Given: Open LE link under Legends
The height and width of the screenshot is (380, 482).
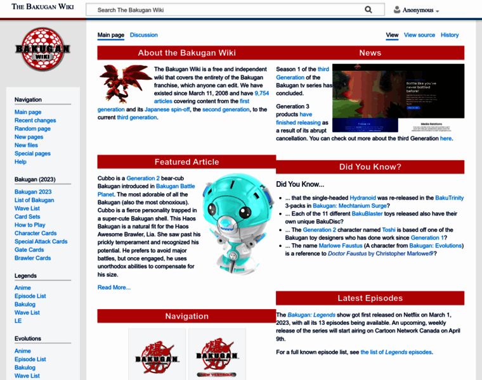Looking at the screenshot, I should [x=18, y=321].
